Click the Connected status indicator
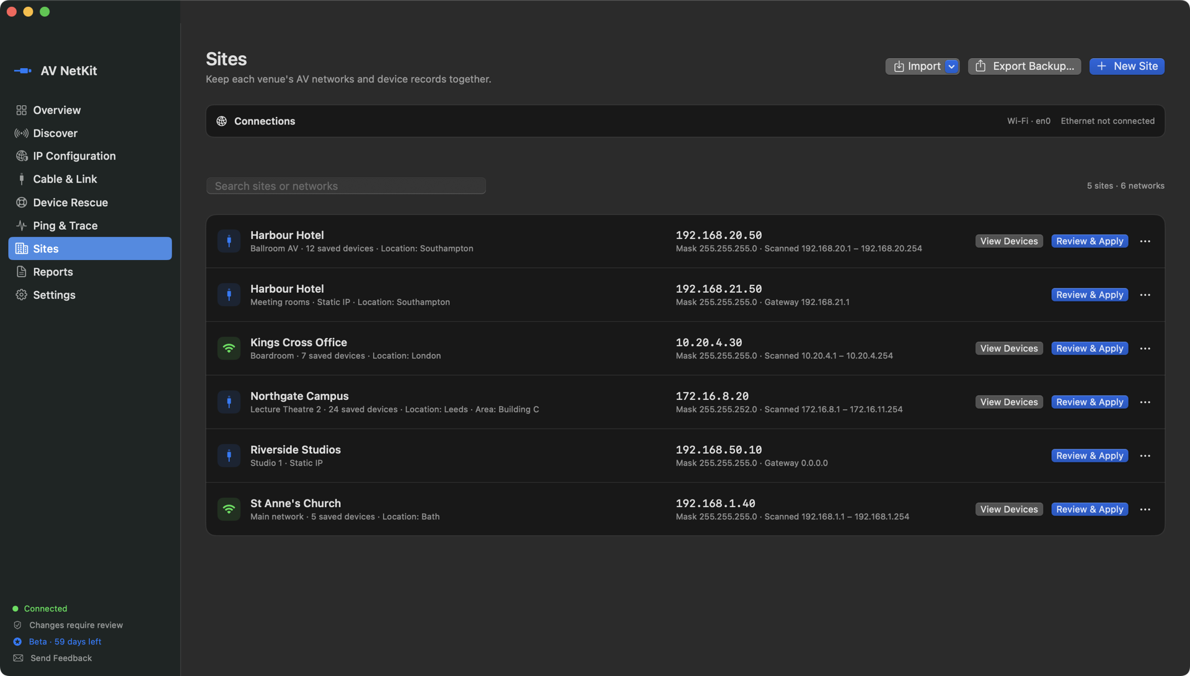1190x676 pixels. click(x=40, y=609)
